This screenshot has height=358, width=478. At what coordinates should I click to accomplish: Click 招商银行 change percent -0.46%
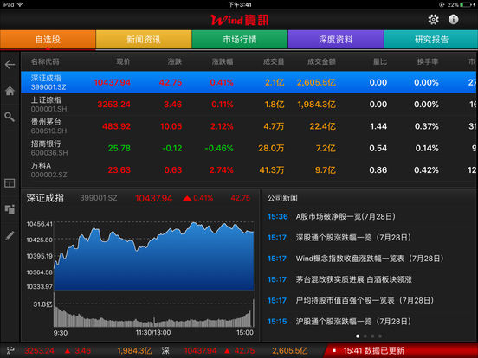[x=219, y=148]
